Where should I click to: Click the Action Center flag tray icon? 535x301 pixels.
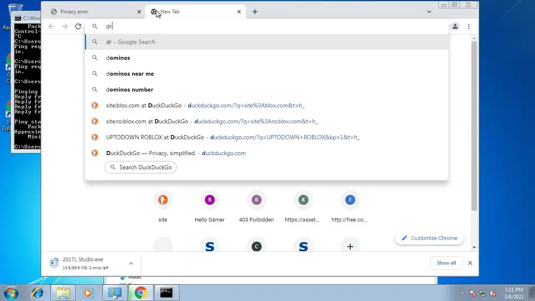point(473,293)
